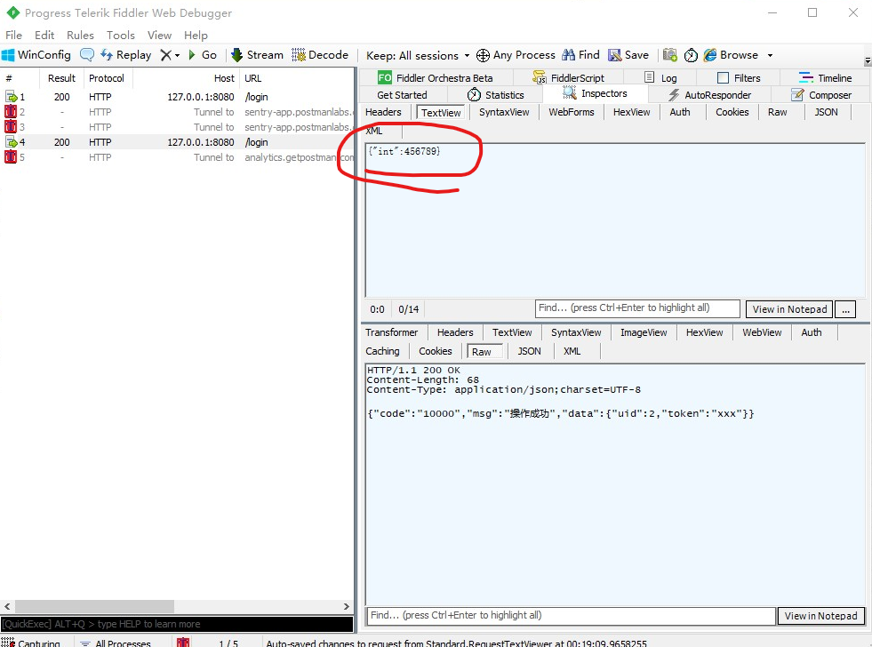The width and height of the screenshot is (872, 647).
Task: Open the Log tab
Action: coord(660,78)
